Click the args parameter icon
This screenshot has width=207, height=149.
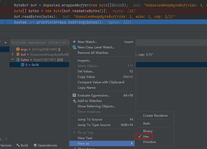coord(18,49)
